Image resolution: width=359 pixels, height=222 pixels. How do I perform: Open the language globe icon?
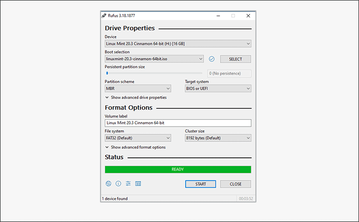pos(108,184)
